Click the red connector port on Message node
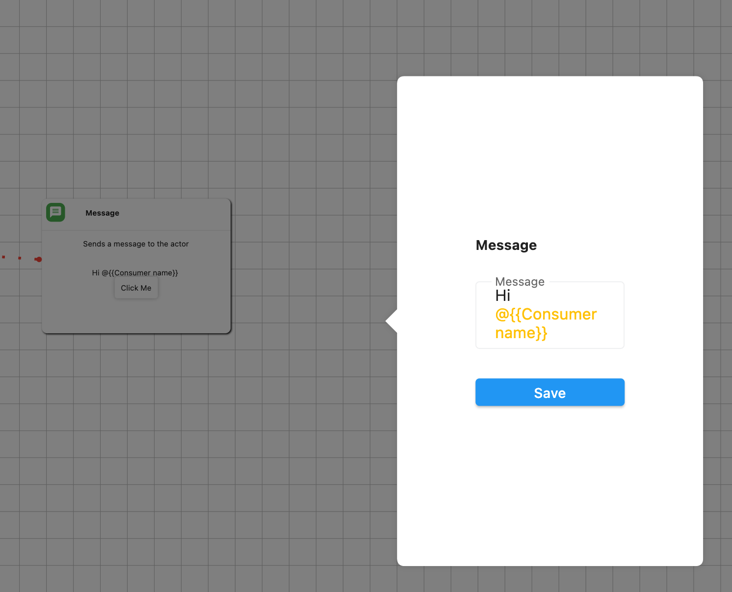The width and height of the screenshot is (732, 592). coord(38,259)
